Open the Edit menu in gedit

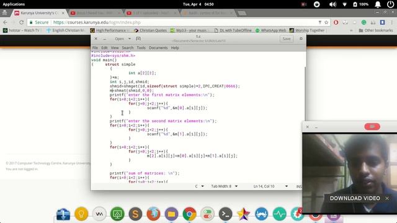104,48
